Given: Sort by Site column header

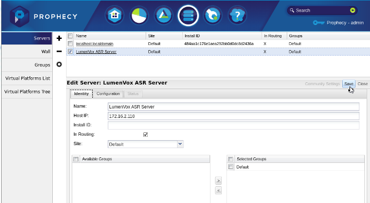Looking at the screenshot, I should [164, 36].
